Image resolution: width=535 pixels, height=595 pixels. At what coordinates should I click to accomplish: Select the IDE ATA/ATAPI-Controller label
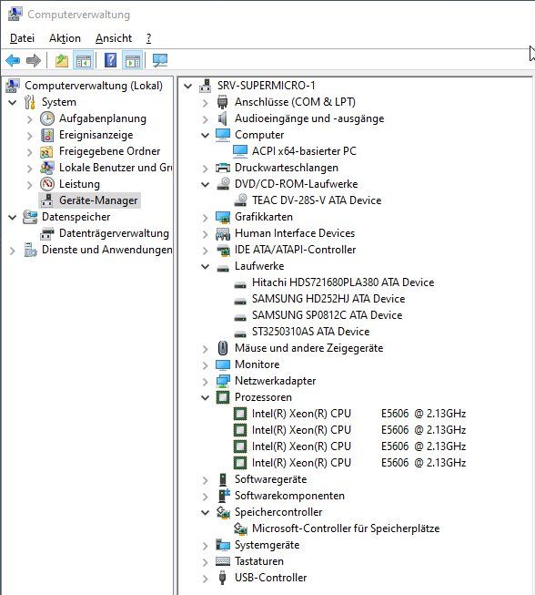pos(296,250)
